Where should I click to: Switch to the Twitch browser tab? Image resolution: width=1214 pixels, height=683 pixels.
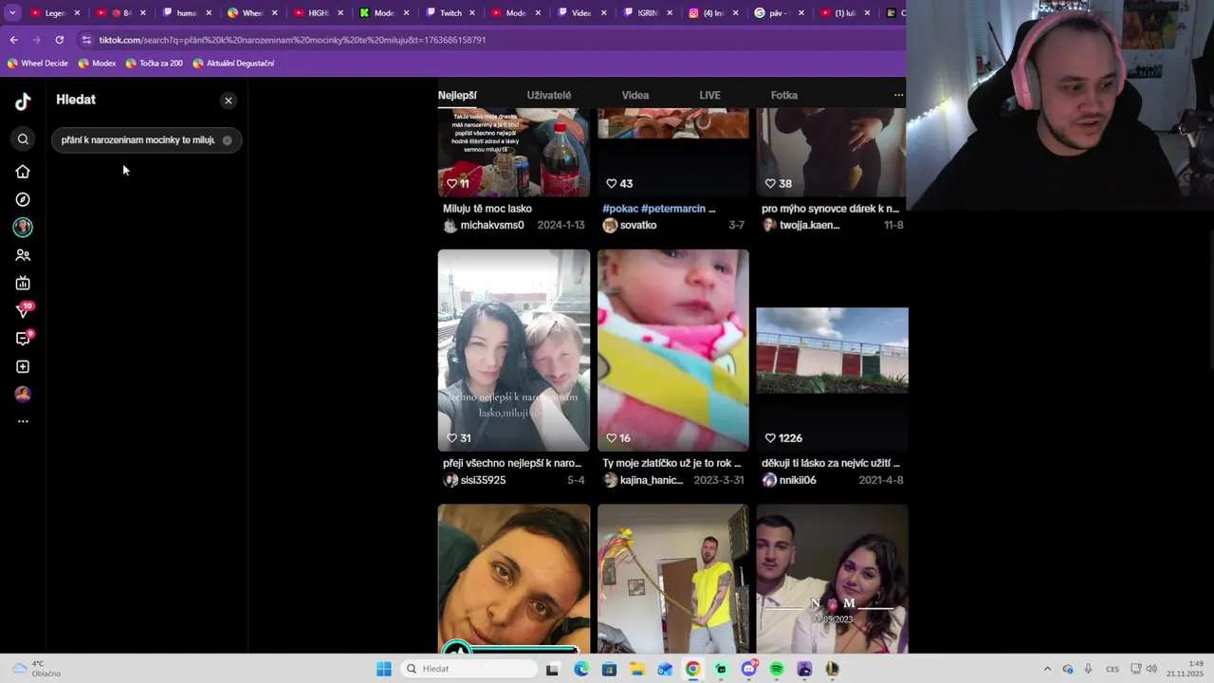point(451,13)
